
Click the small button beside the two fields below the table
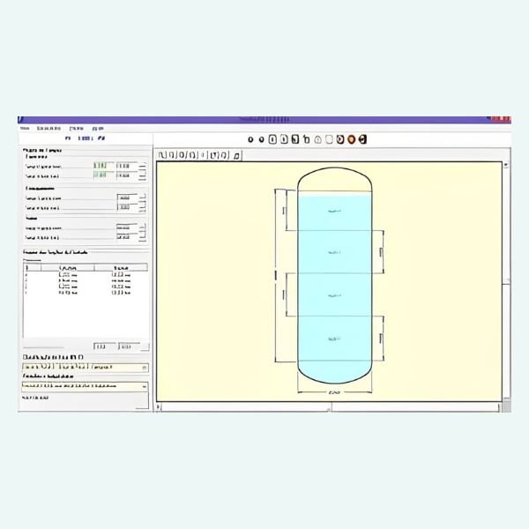(145, 346)
